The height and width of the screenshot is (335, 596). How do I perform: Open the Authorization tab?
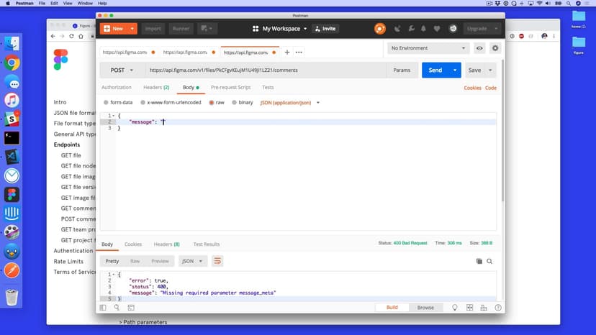pyautogui.click(x=117, y=87)
